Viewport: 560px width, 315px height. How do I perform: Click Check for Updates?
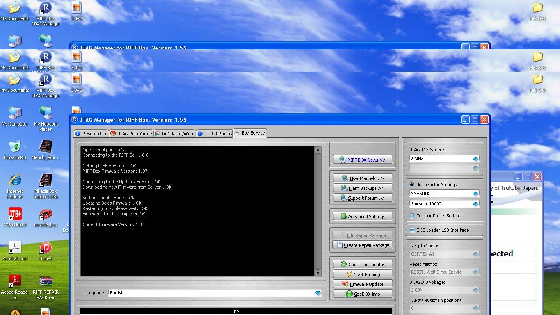tap(362, 265)
